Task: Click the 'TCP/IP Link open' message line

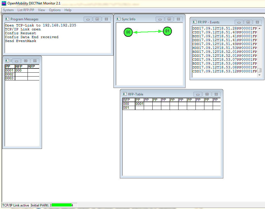Action: 23,29
